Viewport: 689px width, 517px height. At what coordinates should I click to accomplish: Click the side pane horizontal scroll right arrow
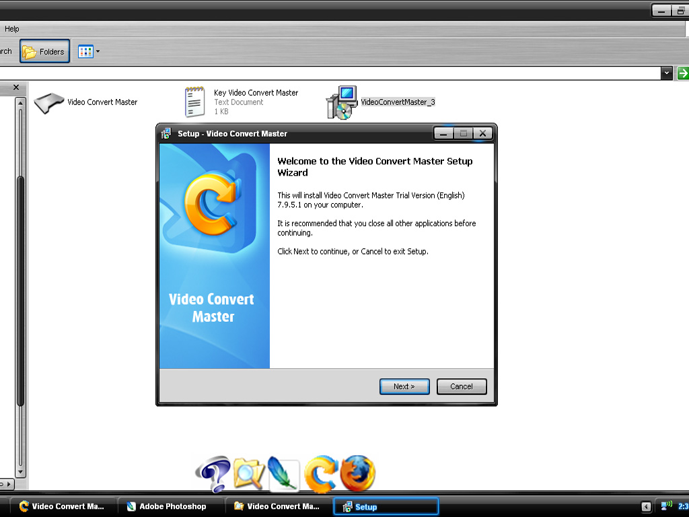pos(8,484)
